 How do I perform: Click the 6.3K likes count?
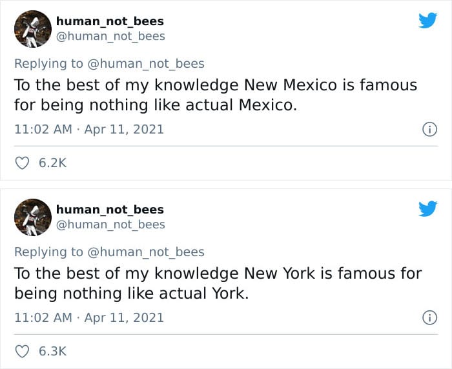point(53,352)
